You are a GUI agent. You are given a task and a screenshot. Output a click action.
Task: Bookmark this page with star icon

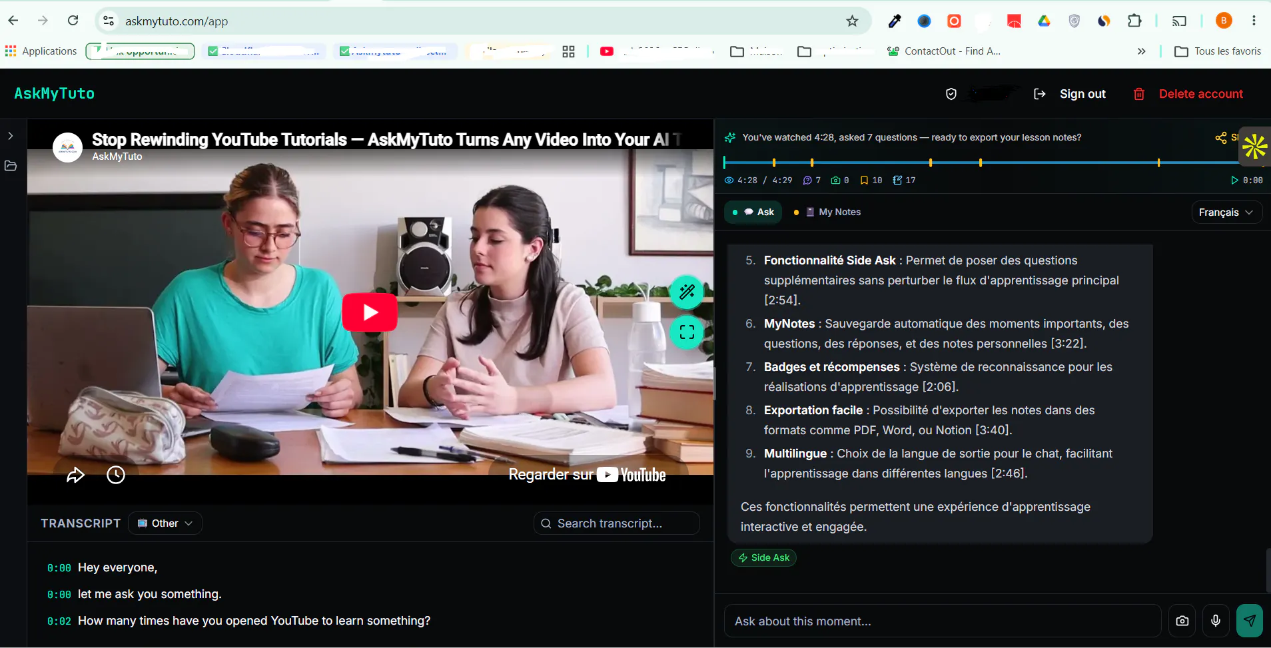tap(852, 21)
